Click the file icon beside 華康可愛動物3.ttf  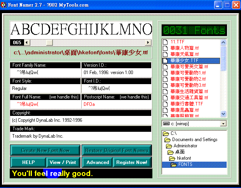[165, 85]
